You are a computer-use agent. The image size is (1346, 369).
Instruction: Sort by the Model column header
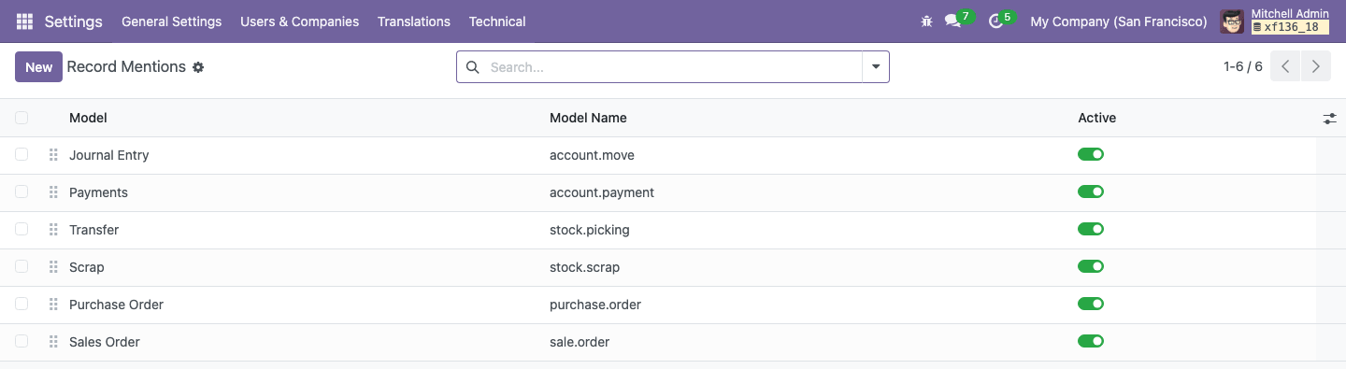coord(88,118)
